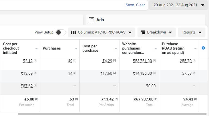This screenshot has height=116, width=209.
Task: Toggle the View Setup switch
Action: (60, 32)
